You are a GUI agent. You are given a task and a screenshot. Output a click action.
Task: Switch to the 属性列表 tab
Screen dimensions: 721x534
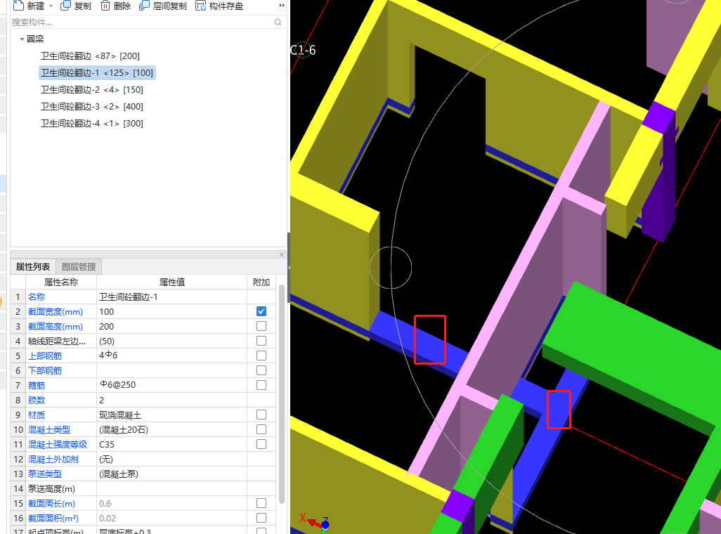tap(32, 267)
